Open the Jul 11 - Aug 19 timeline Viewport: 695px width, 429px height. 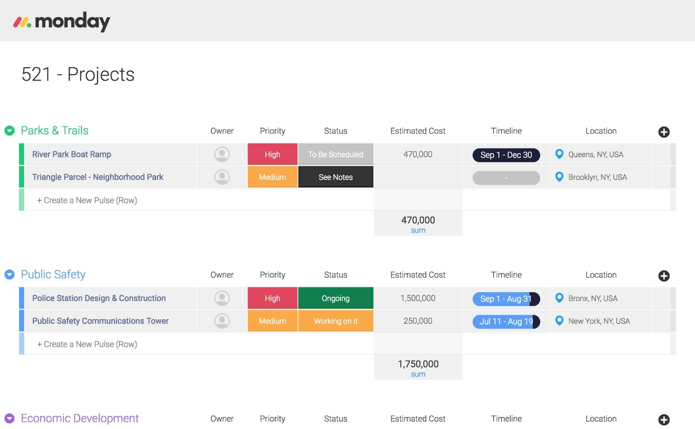[x=506, y=322]
